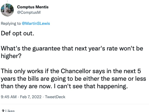Click the 'Replying to' label text
The height and width of the screenshot is (112, 149).
pyautogui.click(x=11, y=23)
